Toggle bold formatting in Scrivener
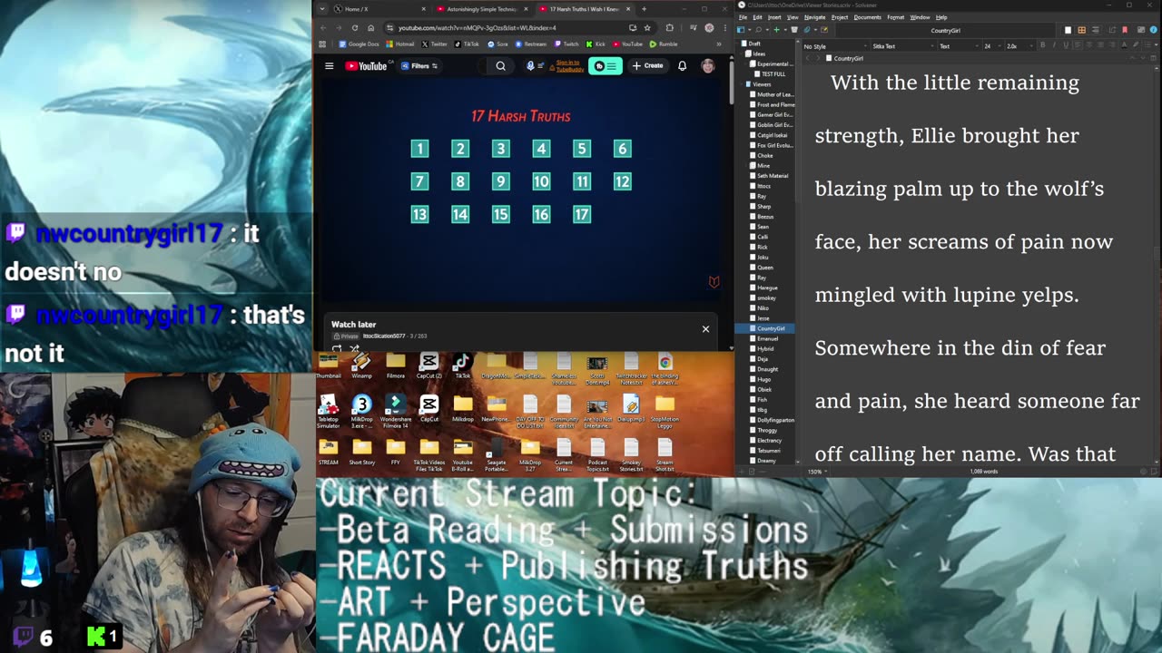The height and width of the screenshot is (653, 1162). tap(1042, 45)
